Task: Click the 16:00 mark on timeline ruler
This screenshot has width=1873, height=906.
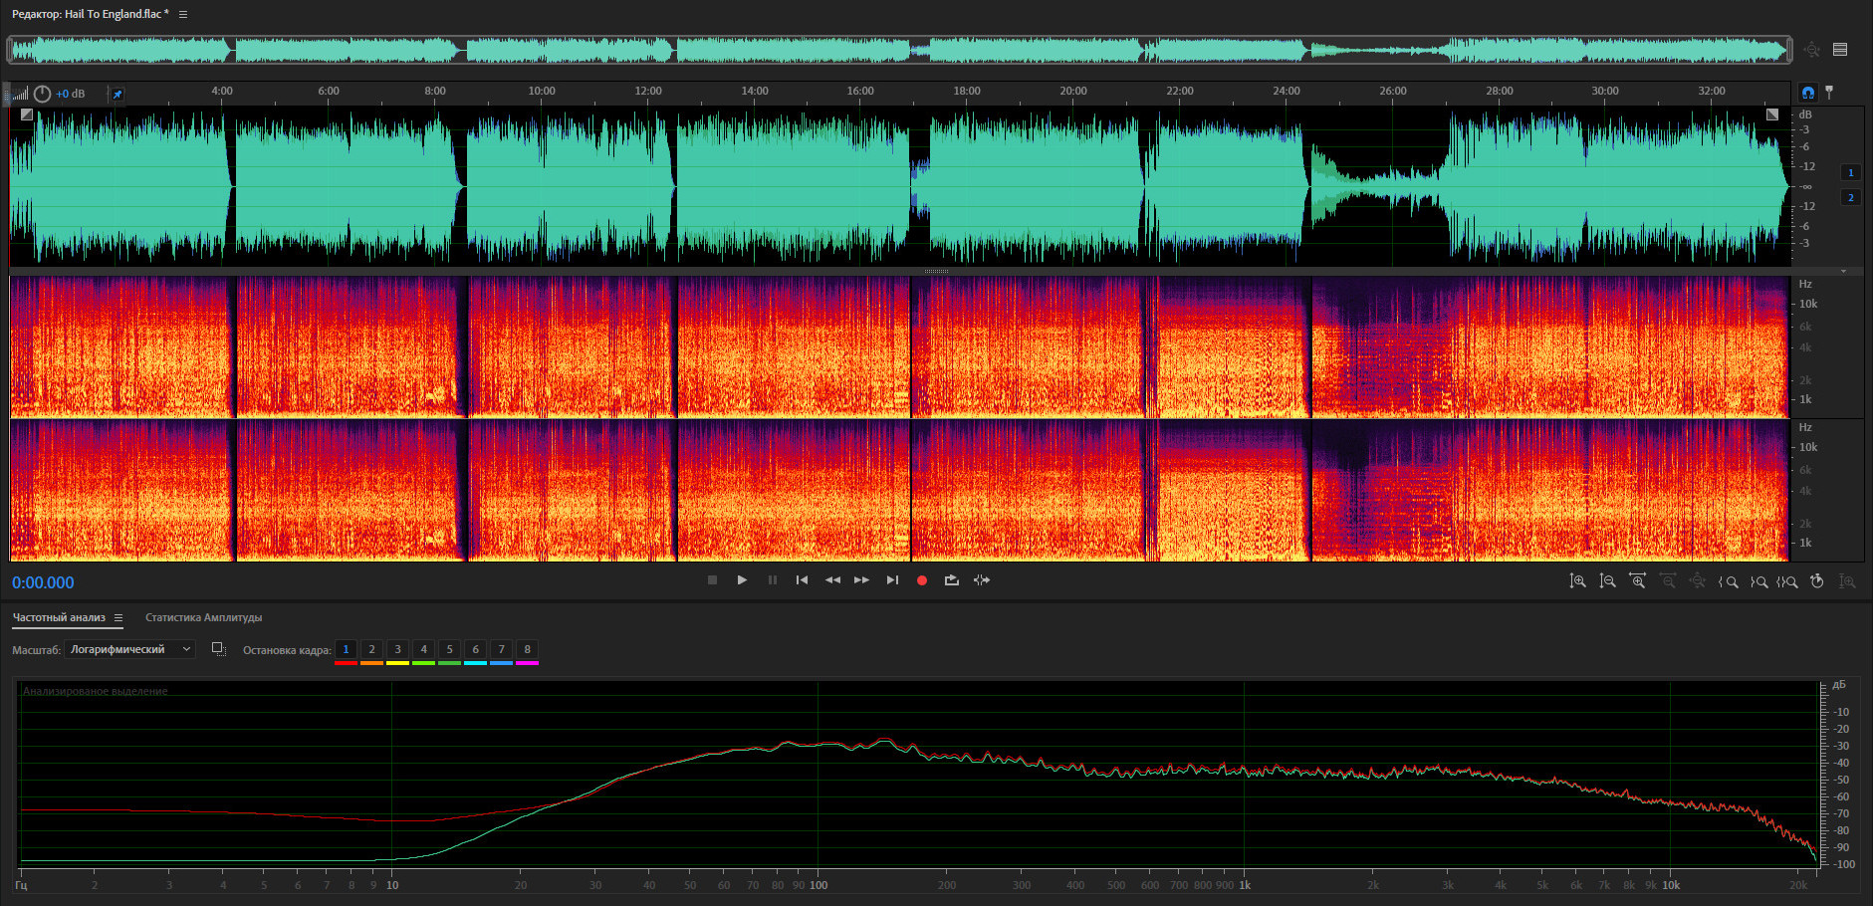Action: (x=860, y=91)
